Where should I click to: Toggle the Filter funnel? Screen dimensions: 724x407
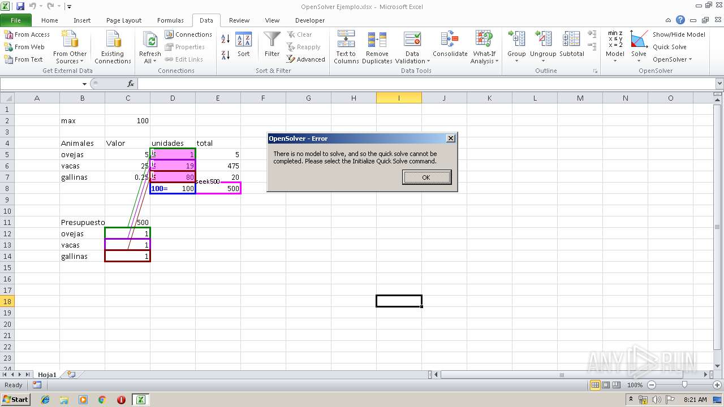[x=272, y=45]
